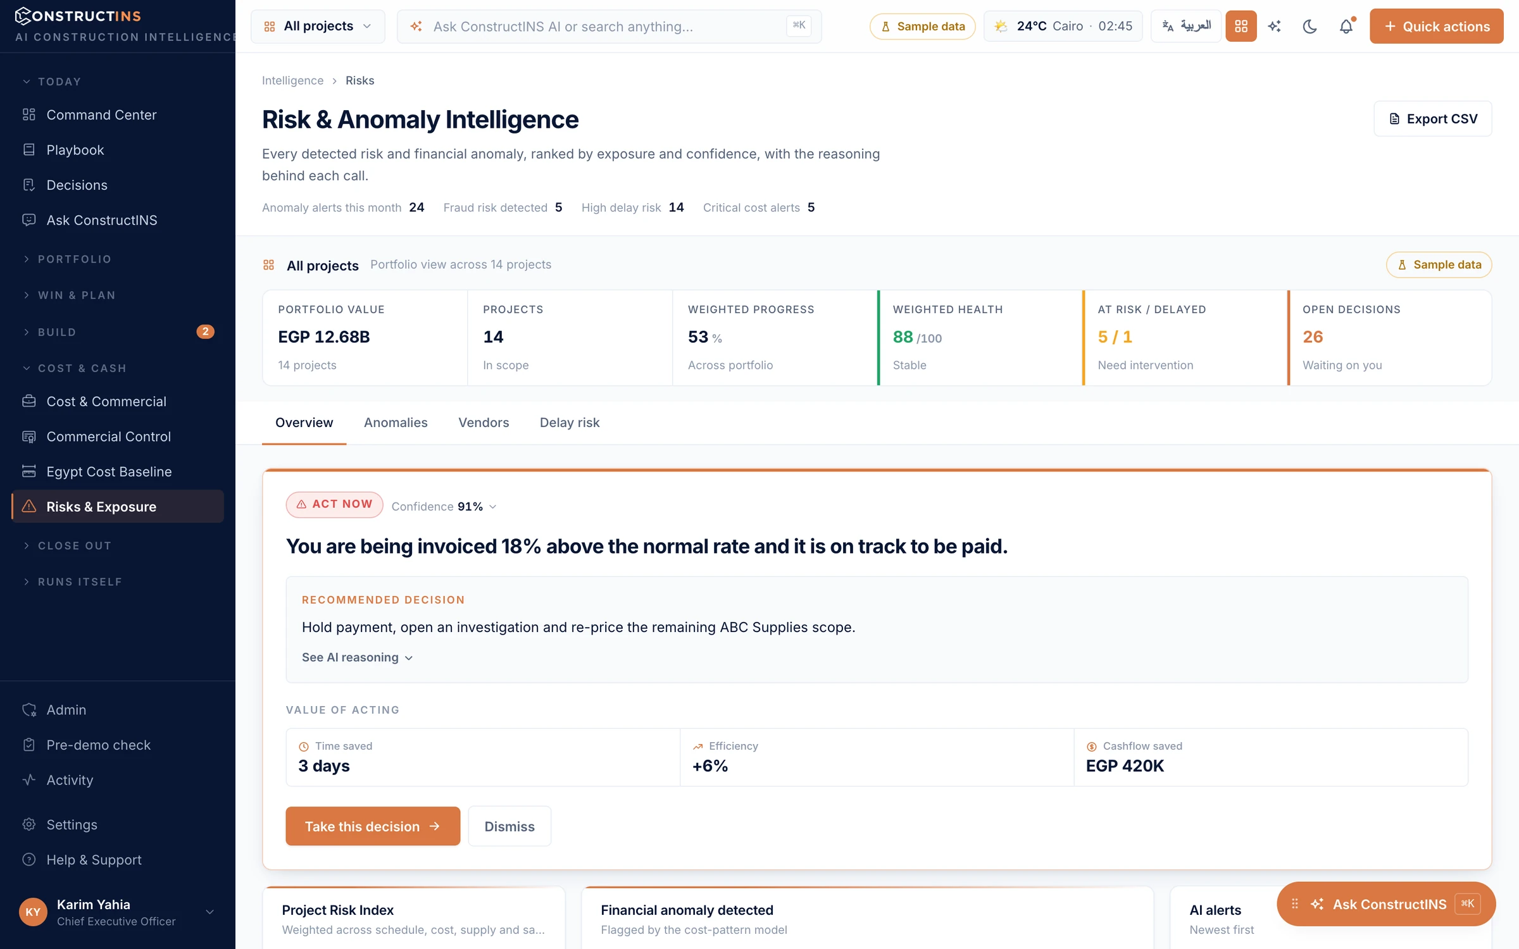Expand See AI reasoning

click(358, 657)
